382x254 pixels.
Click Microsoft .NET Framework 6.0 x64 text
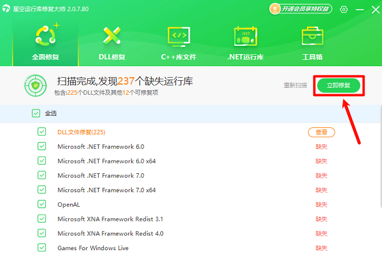[106, 161]
